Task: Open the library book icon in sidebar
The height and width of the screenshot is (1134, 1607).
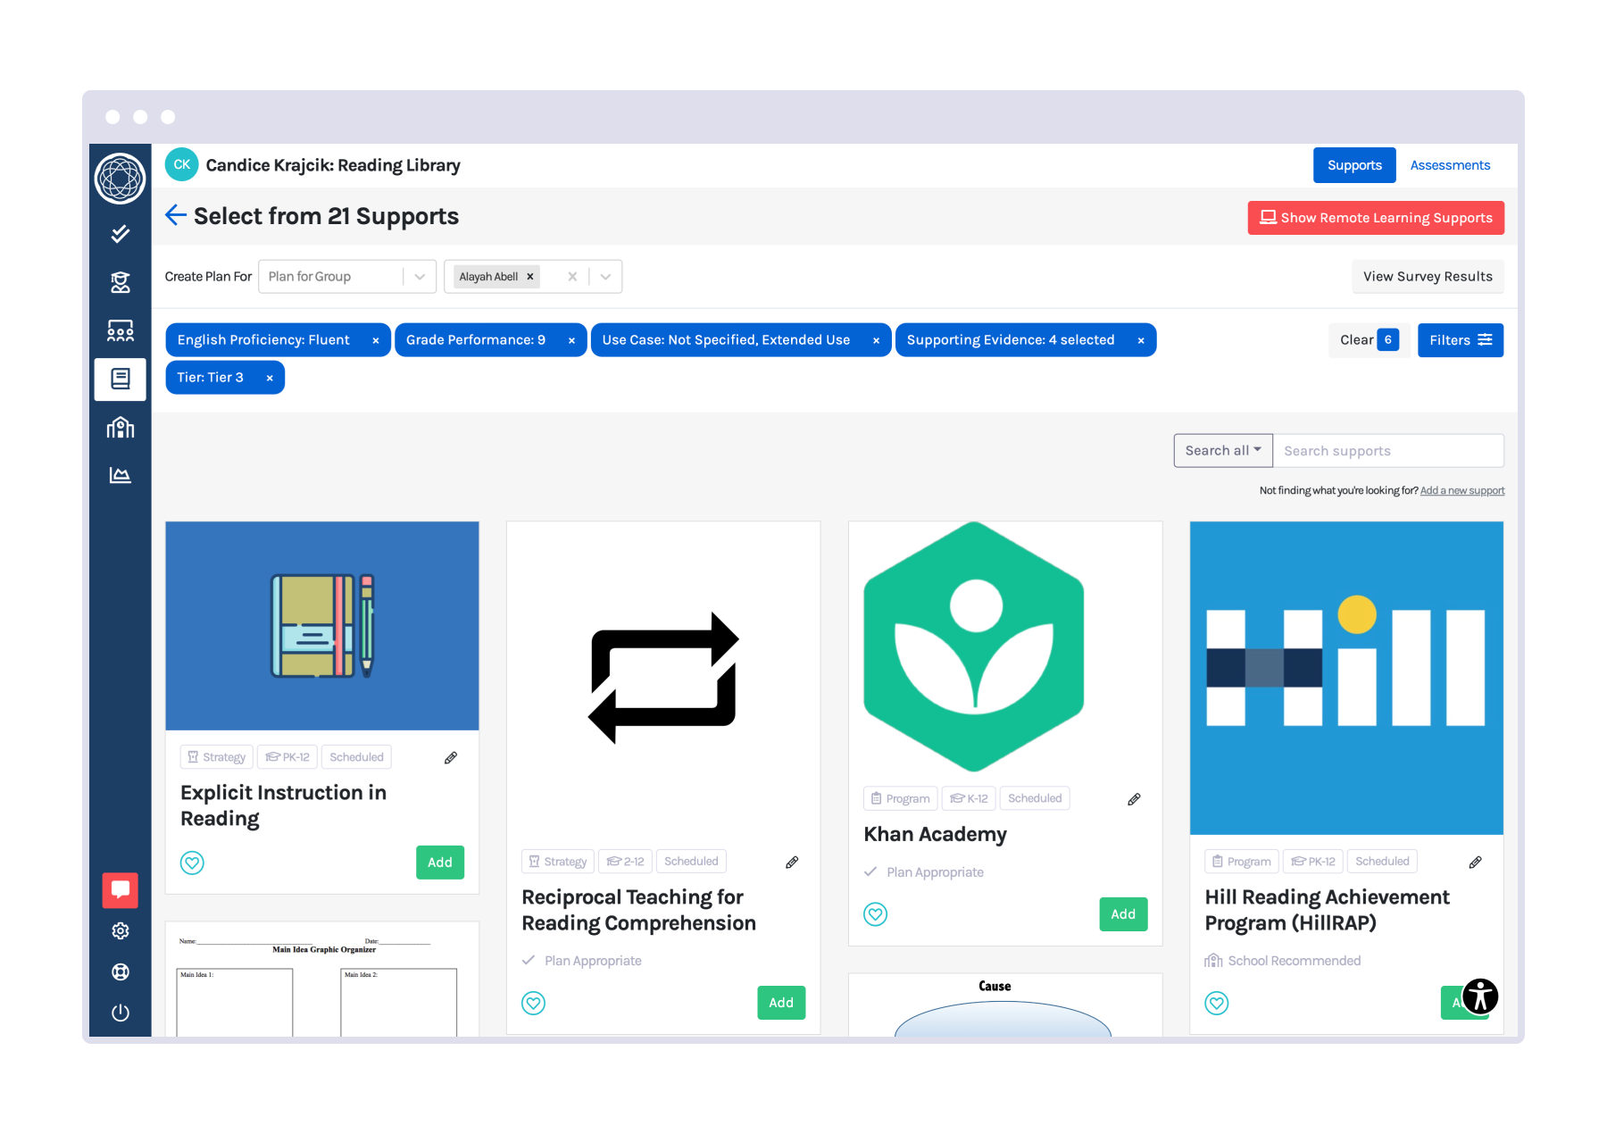Action: [x=121, y=379]
